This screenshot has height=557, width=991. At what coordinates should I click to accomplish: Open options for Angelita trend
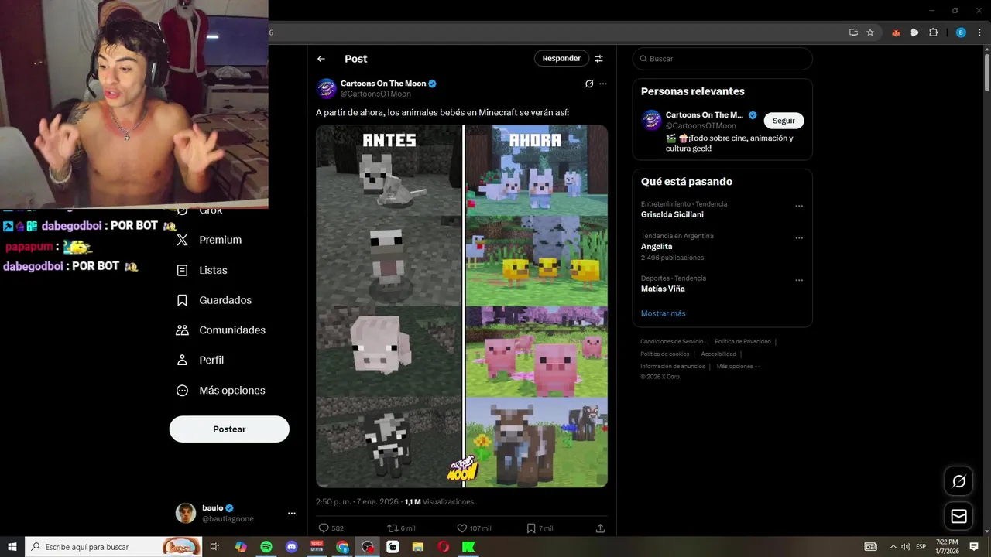(799, 237)
